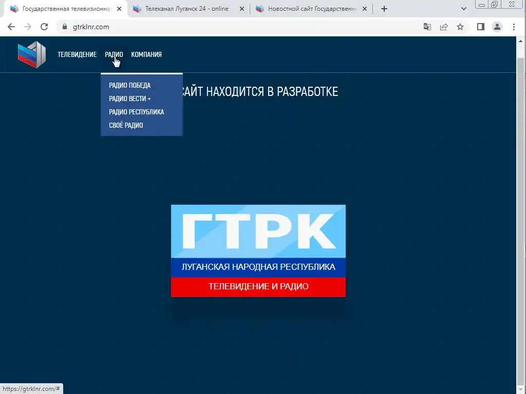Click the share page icon
Image resolution: width=526 pixels, height=394 pixels.
point(444,27)
